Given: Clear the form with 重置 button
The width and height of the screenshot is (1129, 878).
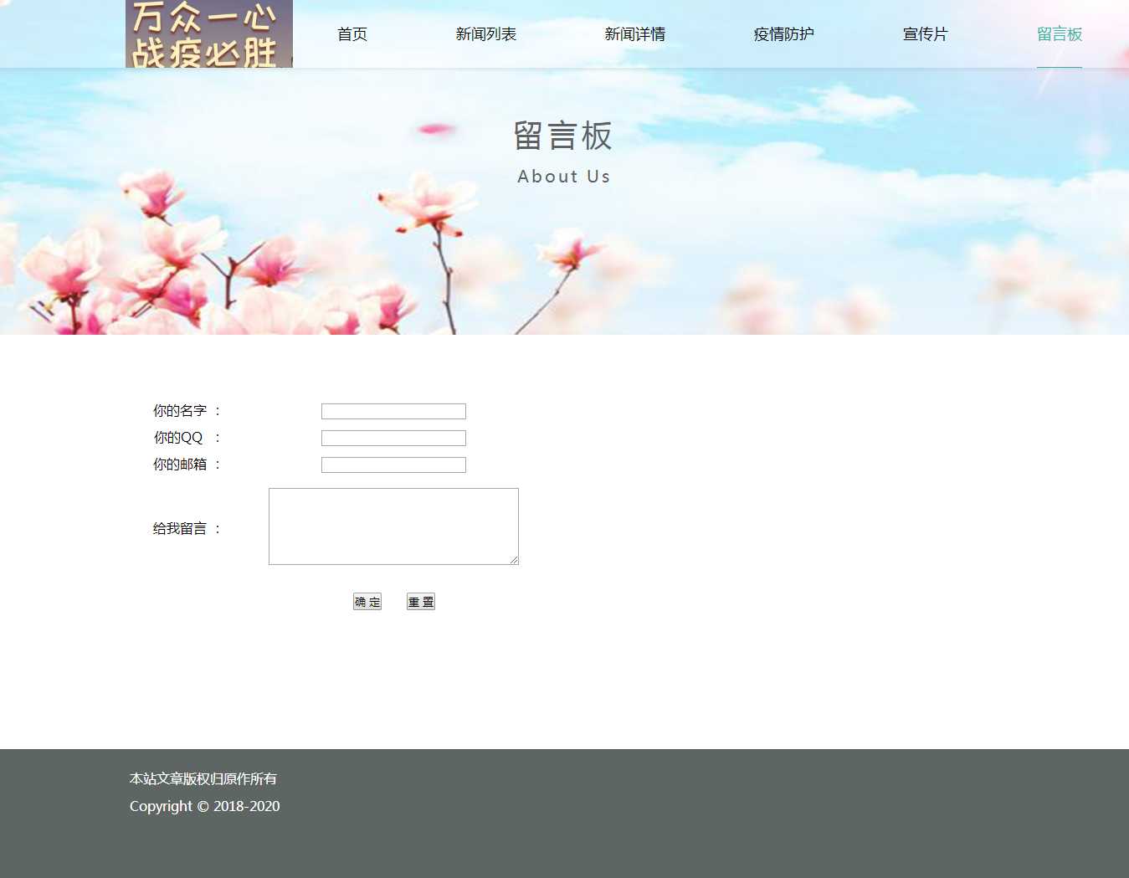Looking at the screenshot, I should click(421, 602).
